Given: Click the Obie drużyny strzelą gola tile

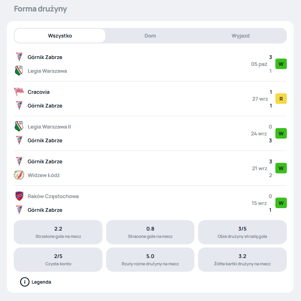Looking at the screenshot, I should [242, 232].
